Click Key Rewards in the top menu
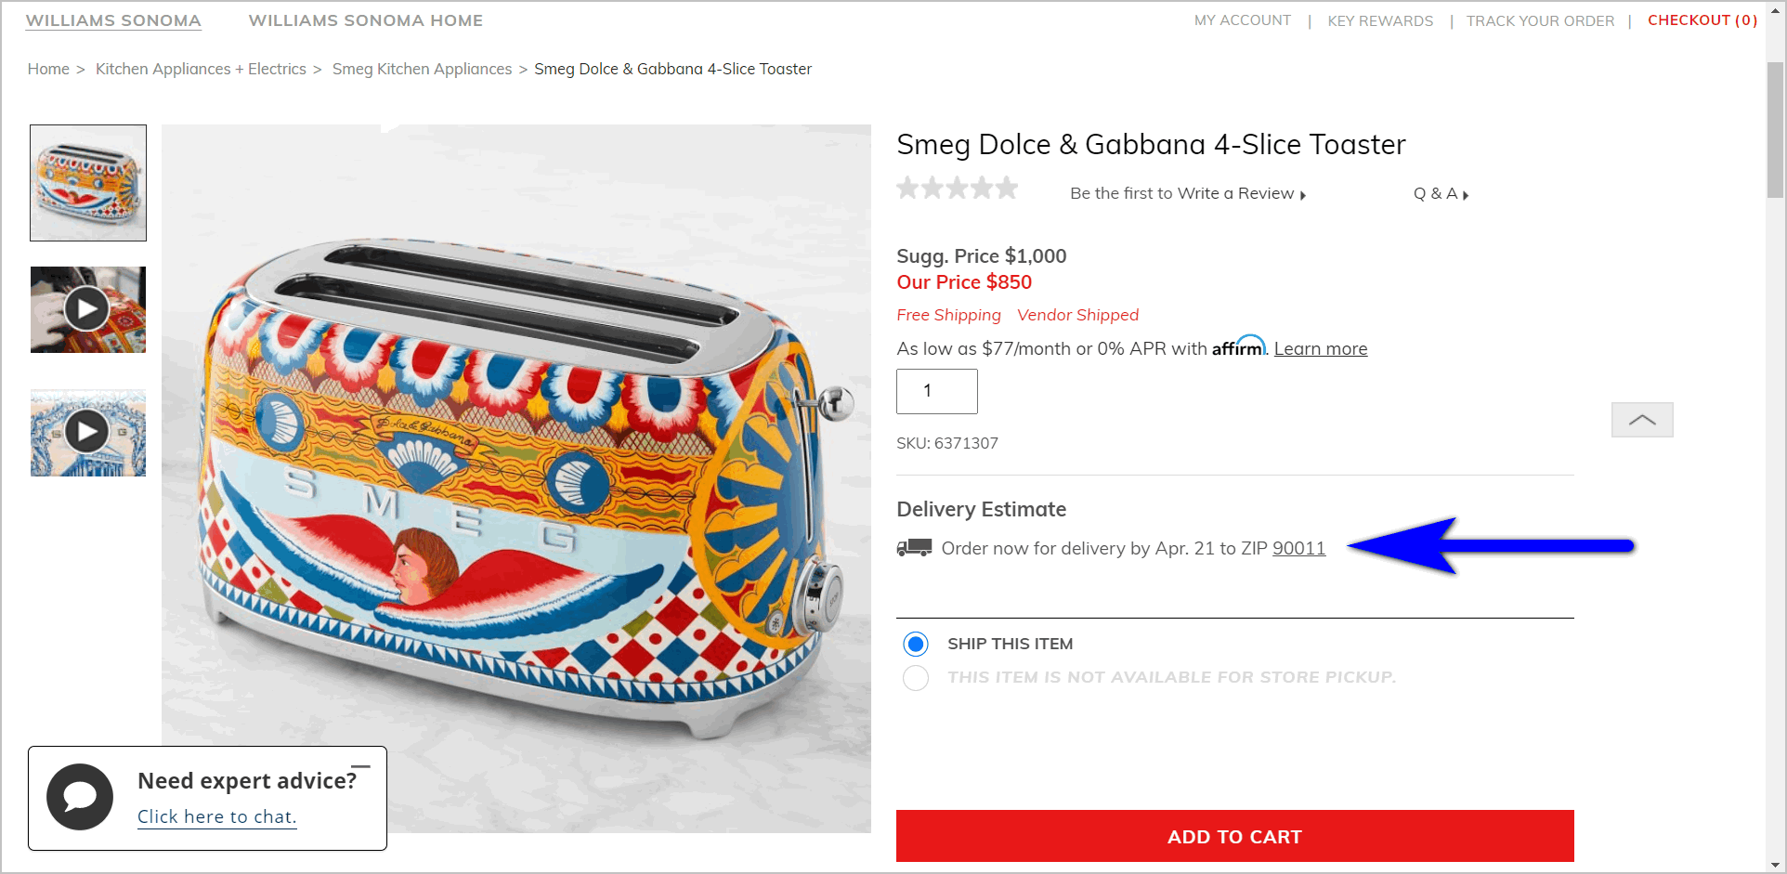 (x=1379, y=20)
